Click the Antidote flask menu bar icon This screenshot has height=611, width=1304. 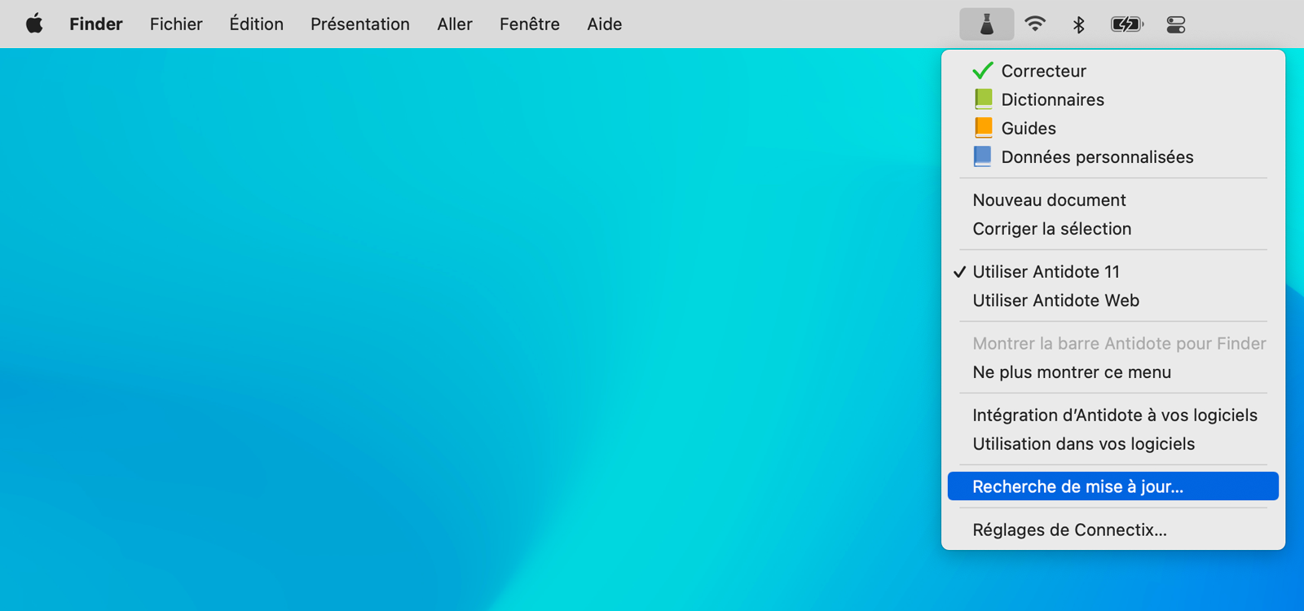pos(986,24)
